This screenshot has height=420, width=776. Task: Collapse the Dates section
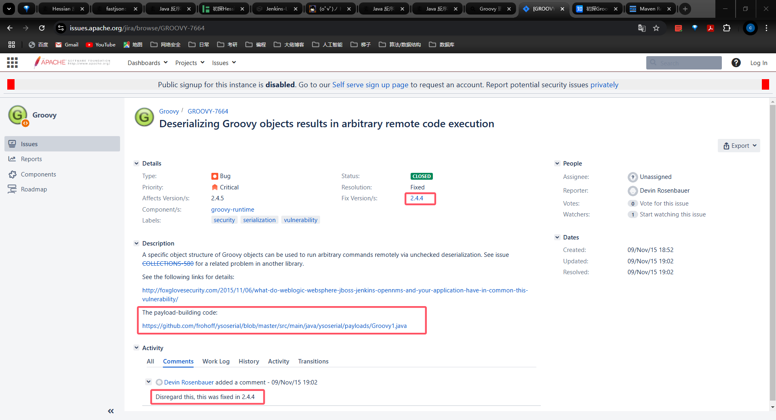pos(557,237)
